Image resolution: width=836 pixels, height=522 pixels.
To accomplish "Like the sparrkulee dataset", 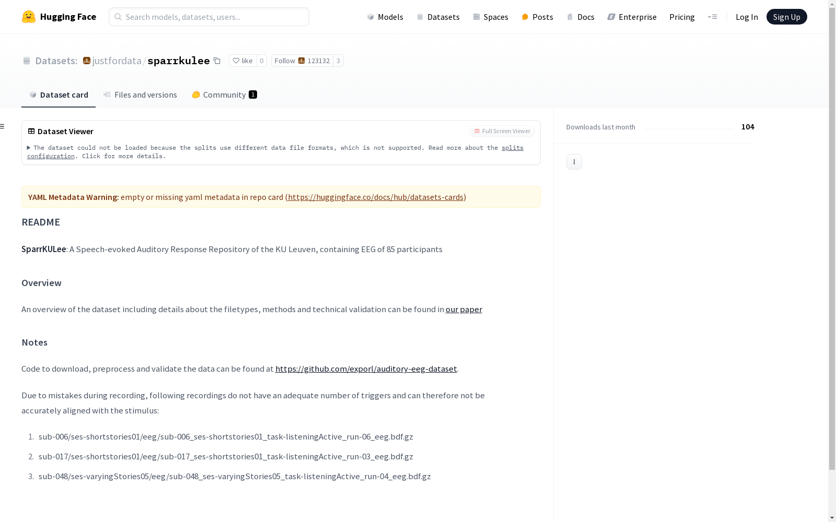I will (x=242, y=61).
